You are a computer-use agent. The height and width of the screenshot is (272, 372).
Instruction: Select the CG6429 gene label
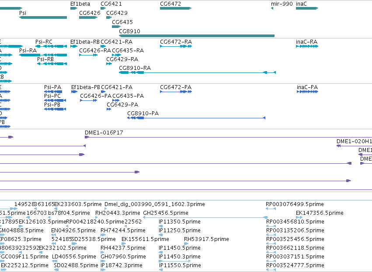click(x=117, y=13)
